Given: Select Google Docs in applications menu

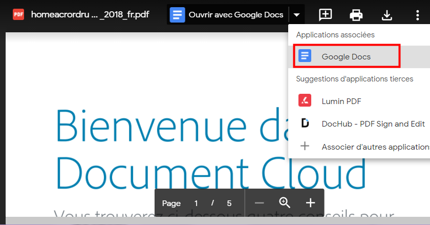Looking at the screenshot, I should (359, 56).
